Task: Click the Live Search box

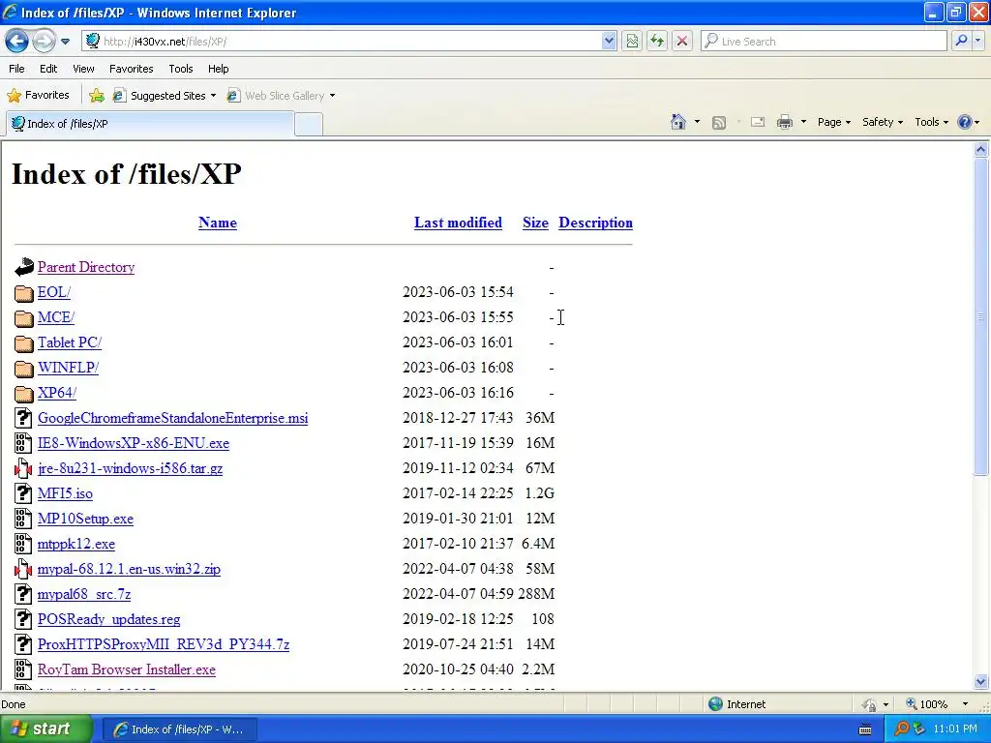Action: pos(824,42)
